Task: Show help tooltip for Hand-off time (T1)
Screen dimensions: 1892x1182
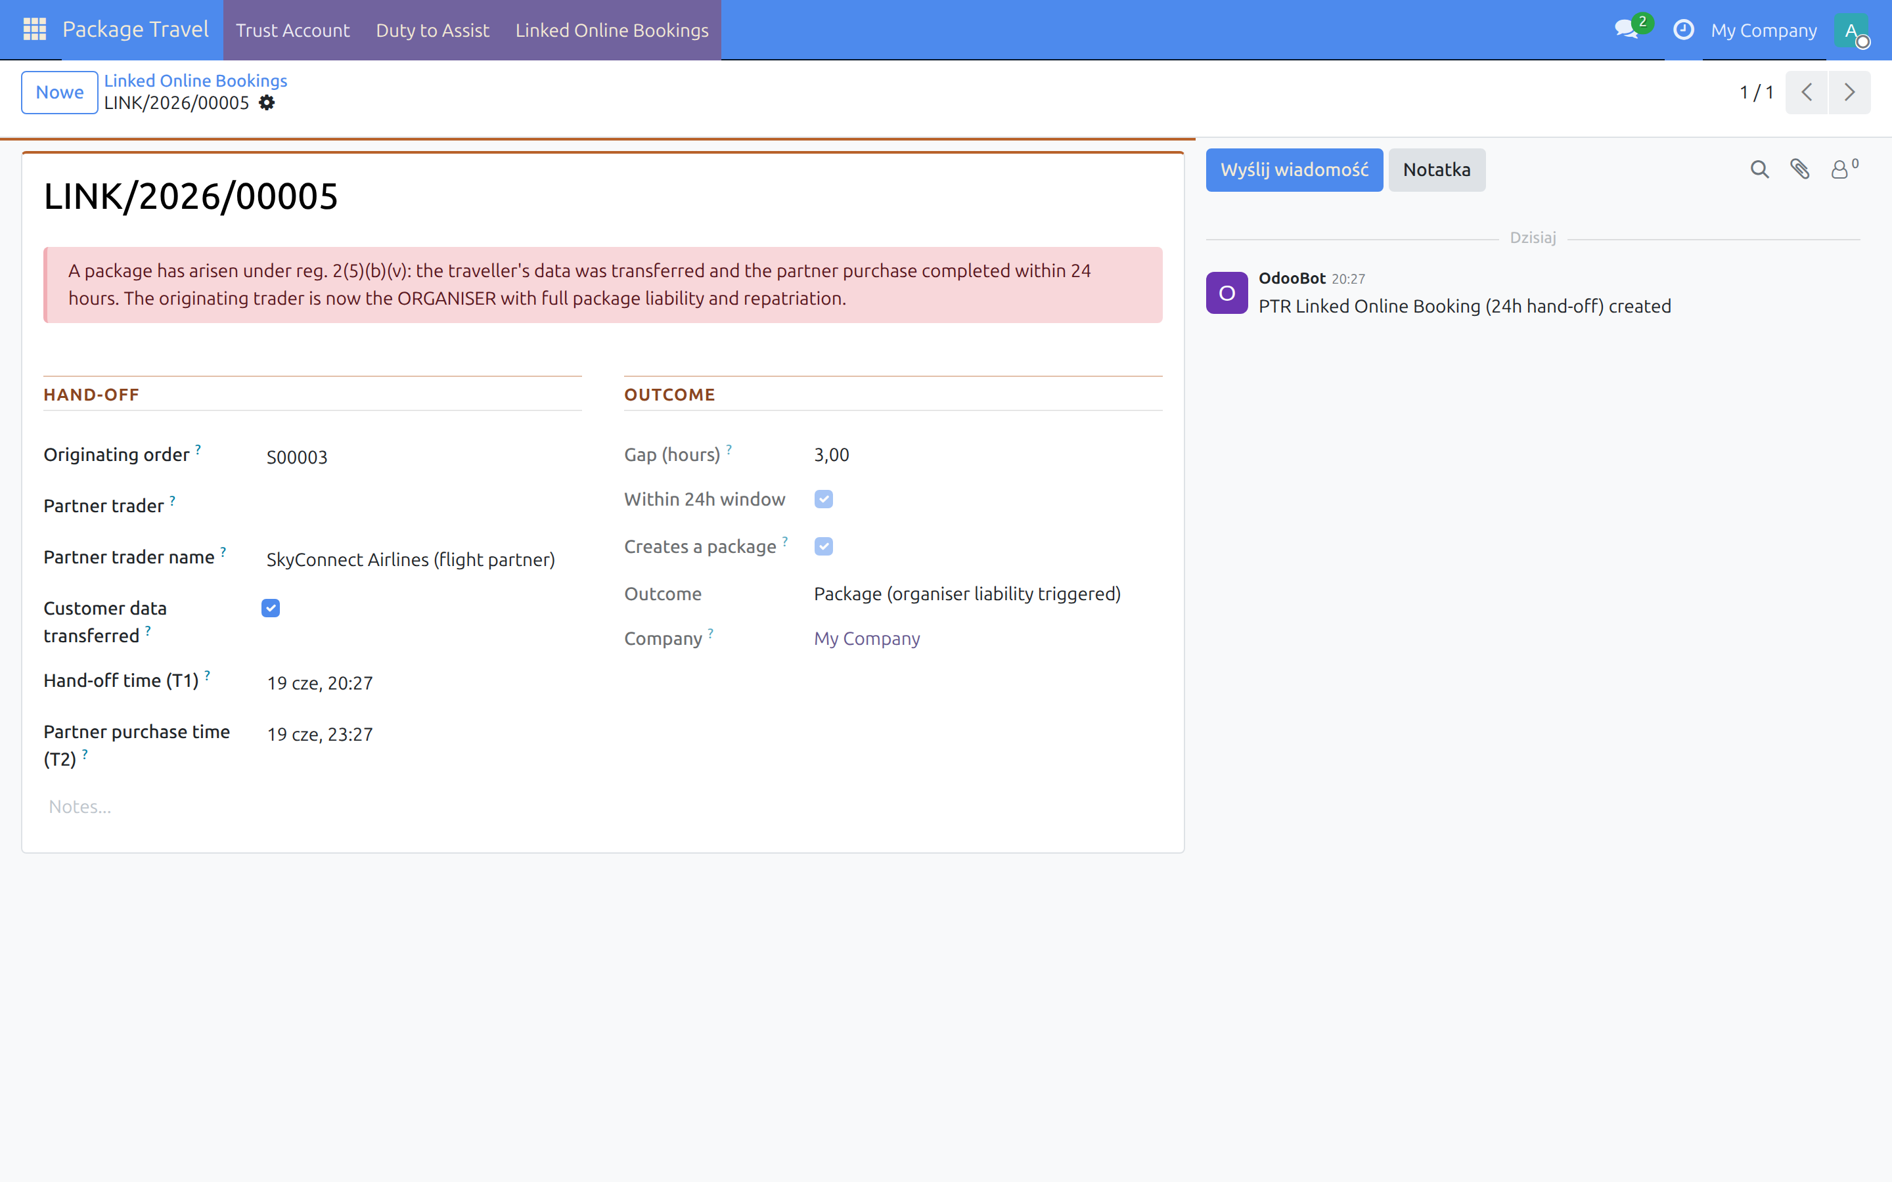Action: [x=207, y=676]
